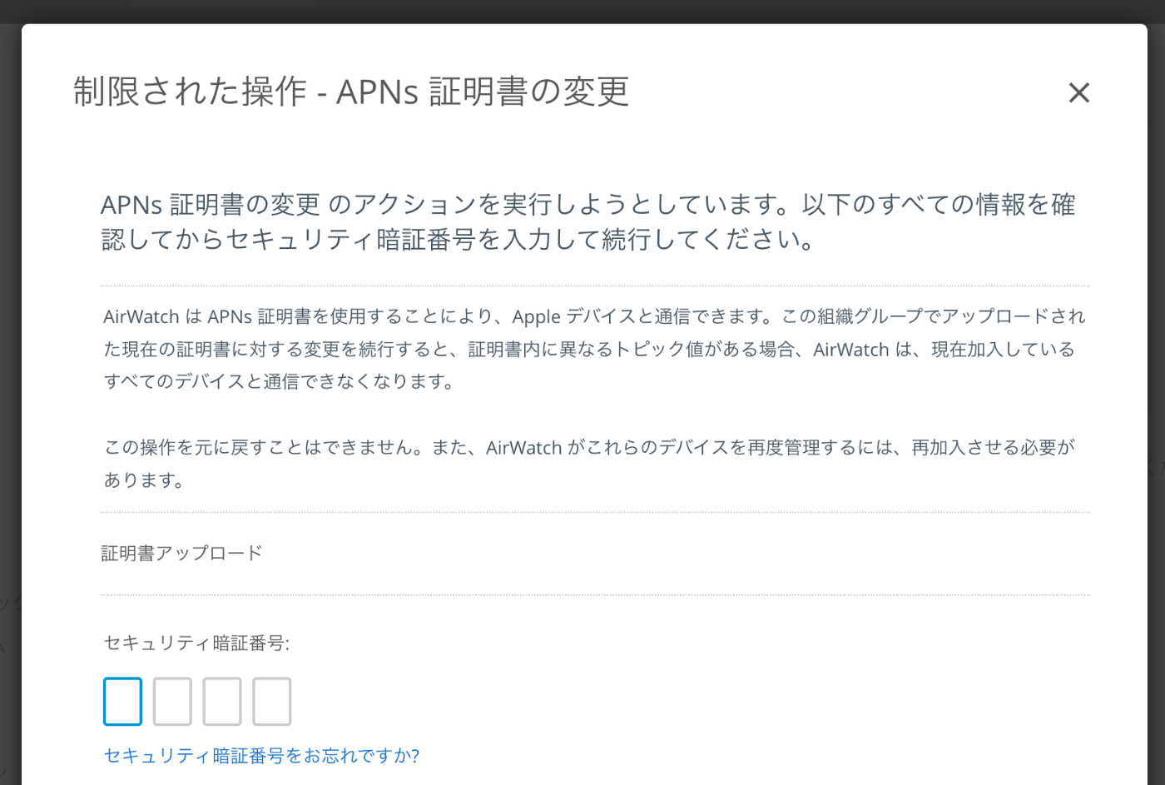Close the APNs certificate change dialog

pos(1078,92)
